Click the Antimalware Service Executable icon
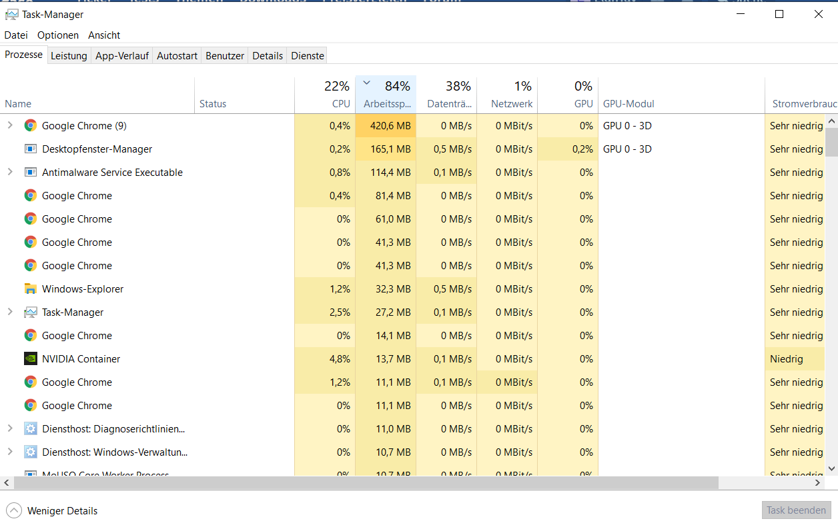This screenshot has width=838, height=529. click(30, 172)
